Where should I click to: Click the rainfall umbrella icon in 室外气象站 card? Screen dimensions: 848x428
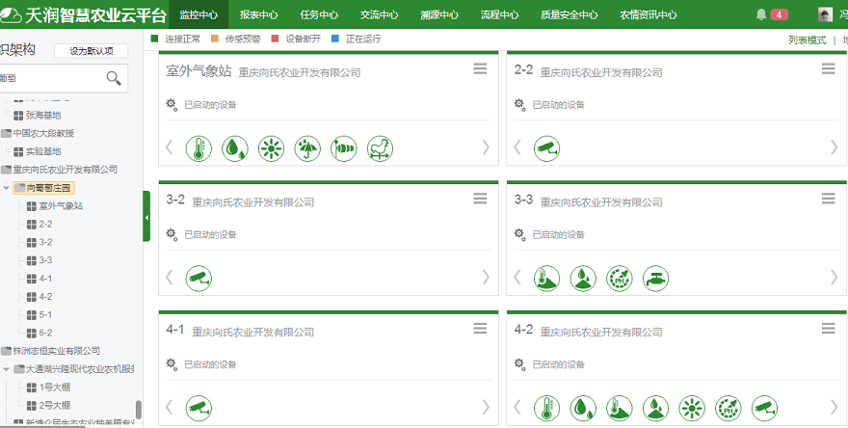[x=308, y=147]
